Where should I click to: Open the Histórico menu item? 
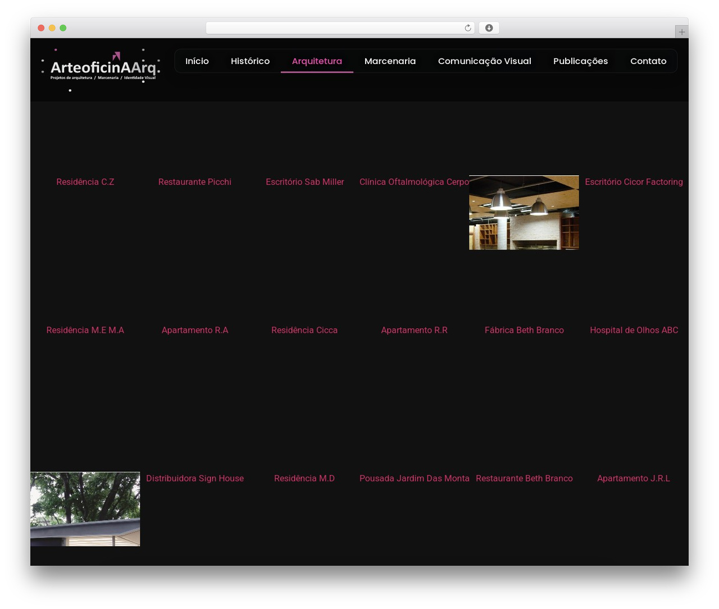[250, 61]
